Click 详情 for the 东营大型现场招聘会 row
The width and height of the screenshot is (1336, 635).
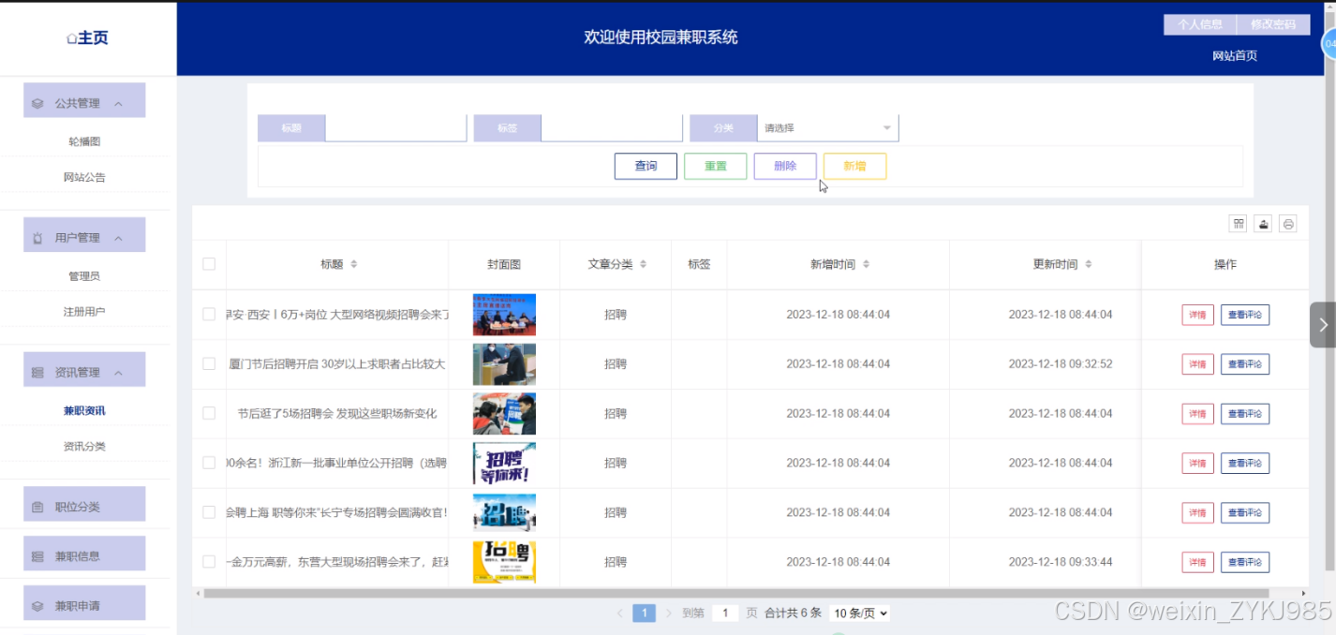(x=1197, y=563)
